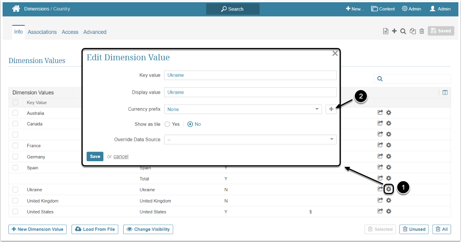This screenshot has width=461, height=242.
Task: Open gear settings for the Ukraine row
Action: [389, 189]
